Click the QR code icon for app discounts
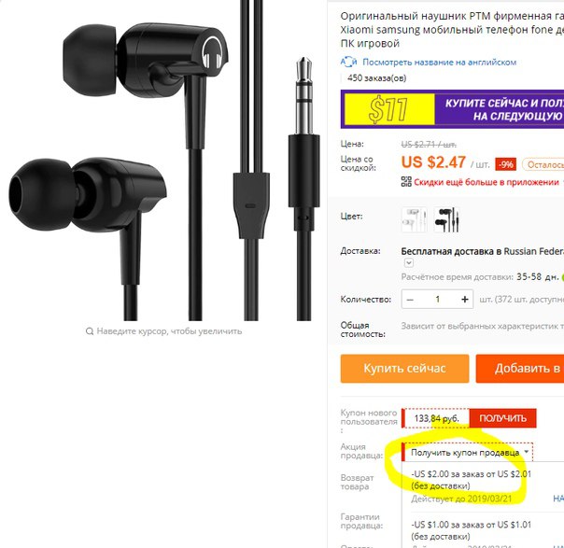The width and height of the screenshot is (564, 548). 406,182
